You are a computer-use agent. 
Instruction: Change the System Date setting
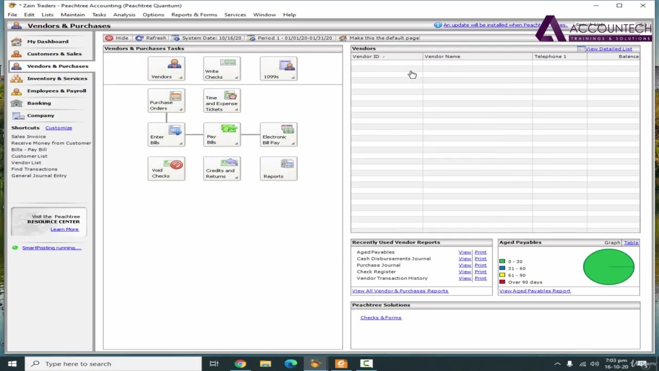point(206,38)
